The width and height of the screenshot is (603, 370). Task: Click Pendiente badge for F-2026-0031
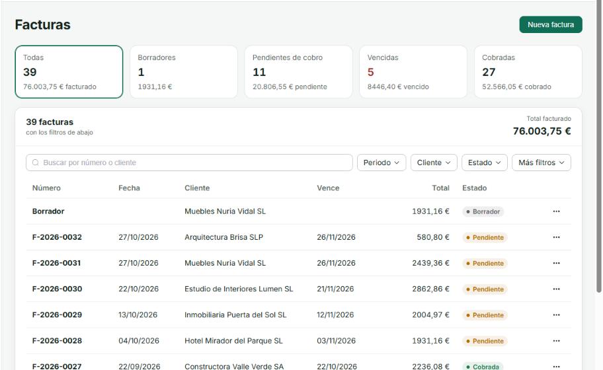pyautogui.click(x=485, y=264)
